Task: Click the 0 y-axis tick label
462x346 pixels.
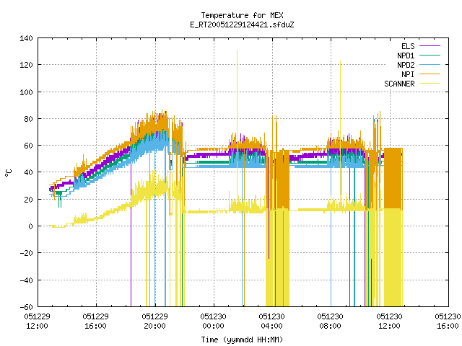Action: (30, 226)
